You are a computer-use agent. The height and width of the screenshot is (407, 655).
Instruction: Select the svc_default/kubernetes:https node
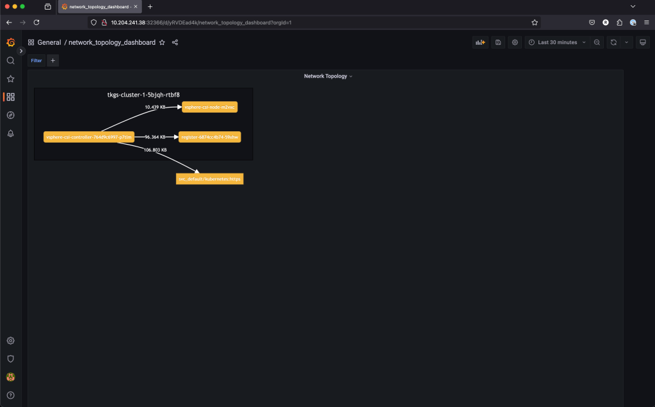coord(209,179)
